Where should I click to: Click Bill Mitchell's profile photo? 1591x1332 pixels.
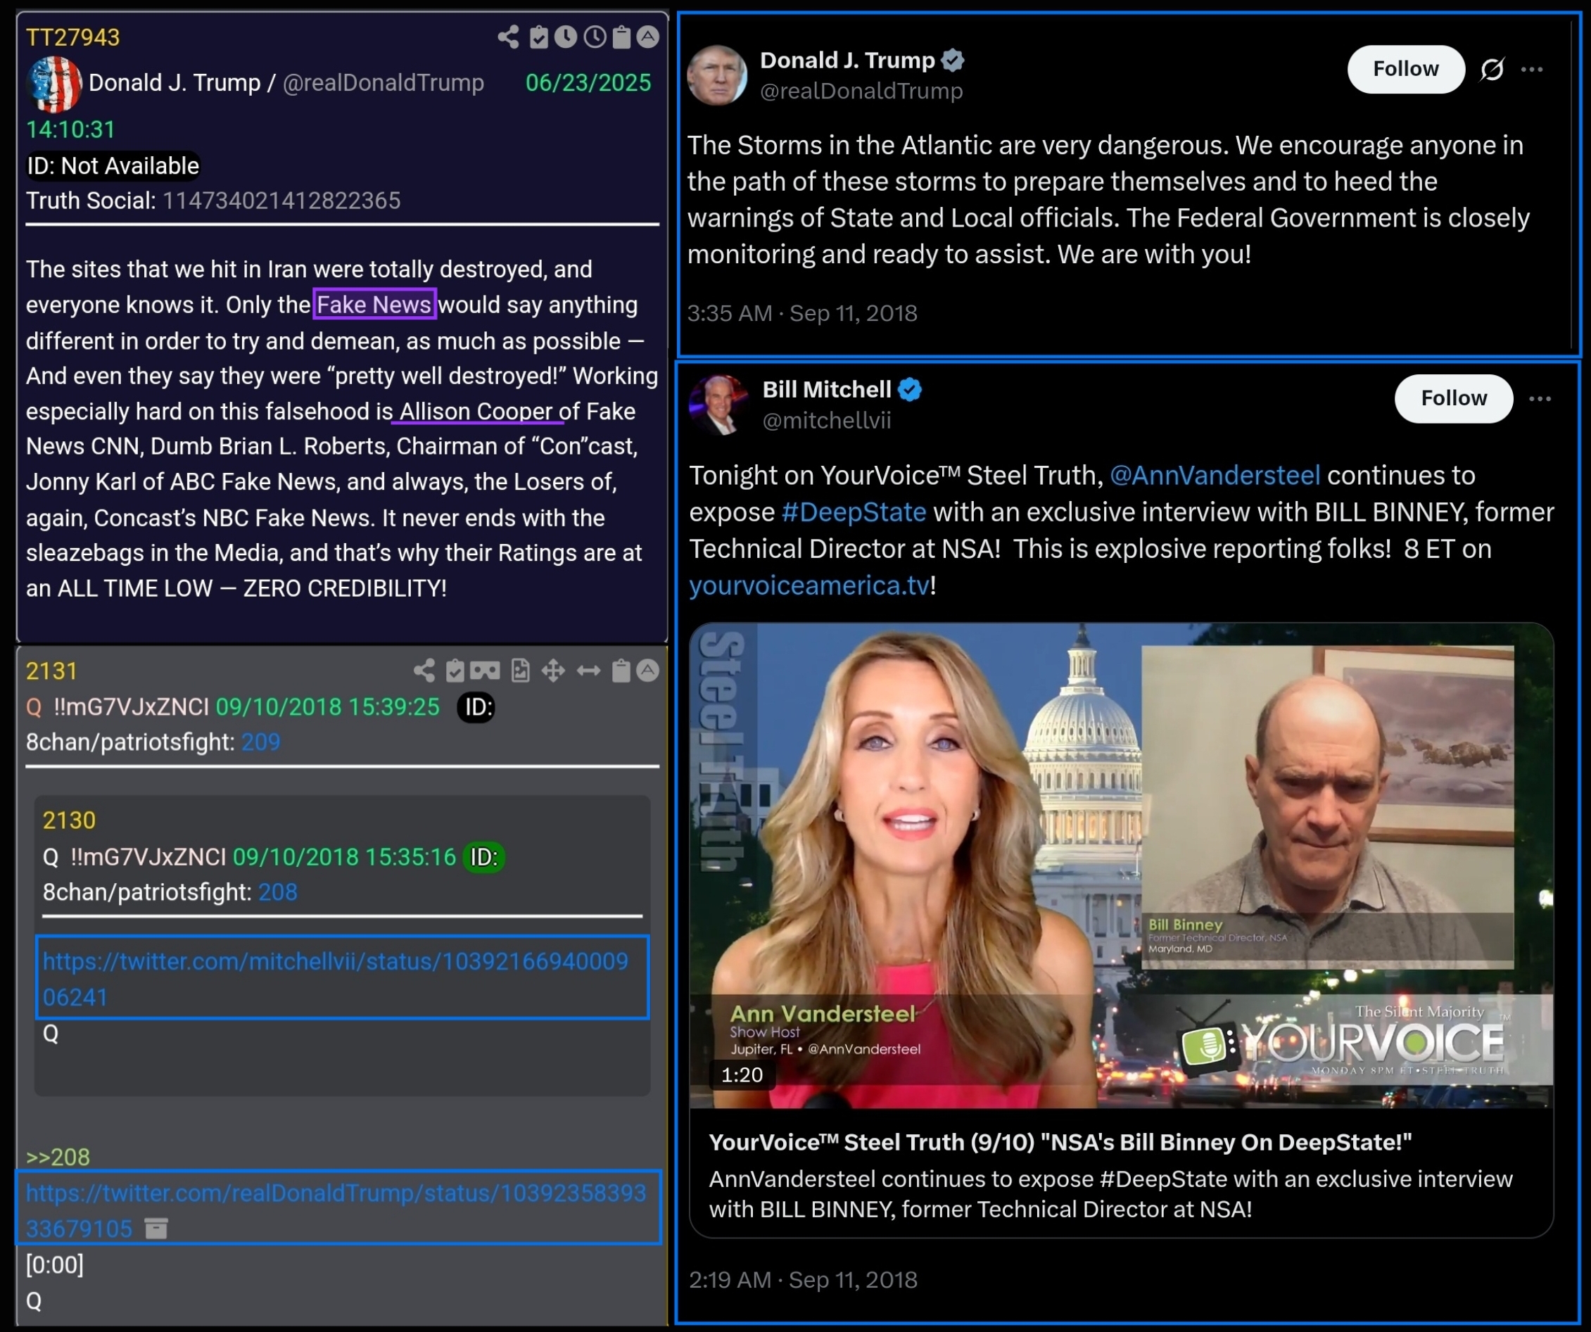click(719, 405)
